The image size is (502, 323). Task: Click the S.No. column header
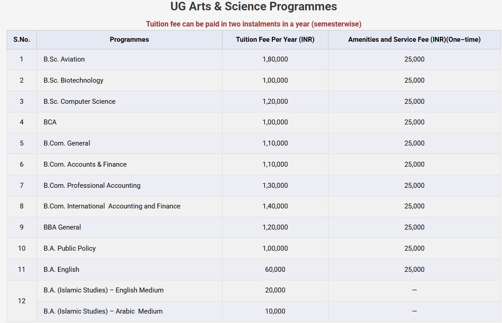point(22,40)
